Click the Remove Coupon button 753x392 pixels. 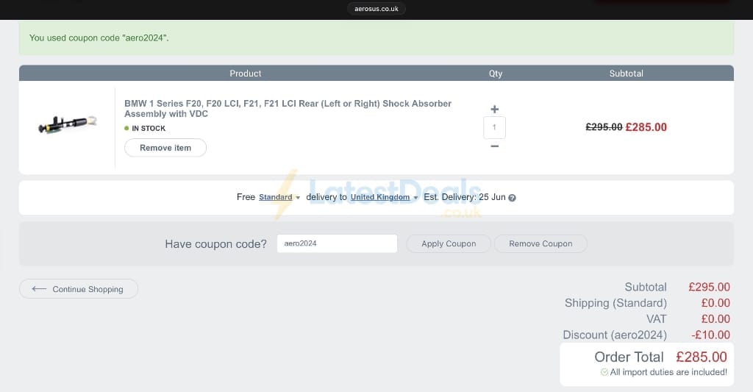(540, 243)
